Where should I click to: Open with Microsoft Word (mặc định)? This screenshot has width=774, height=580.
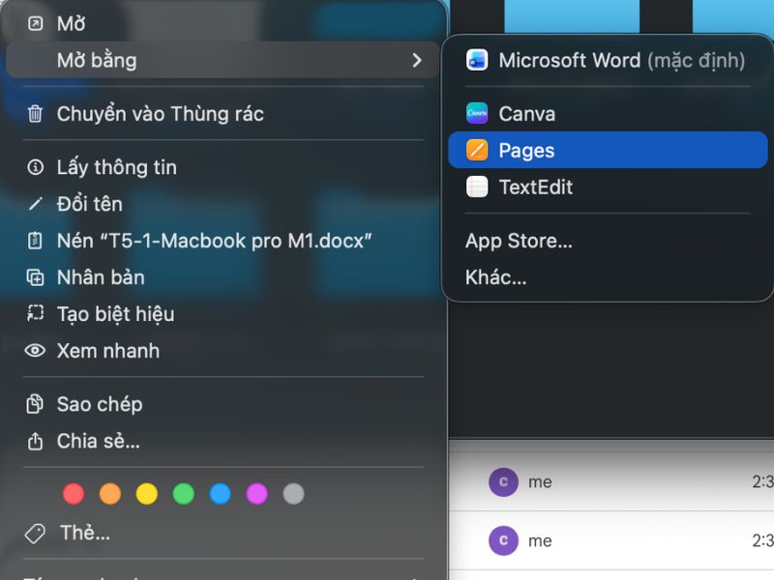pyautogui.click(x=608, y=60)
